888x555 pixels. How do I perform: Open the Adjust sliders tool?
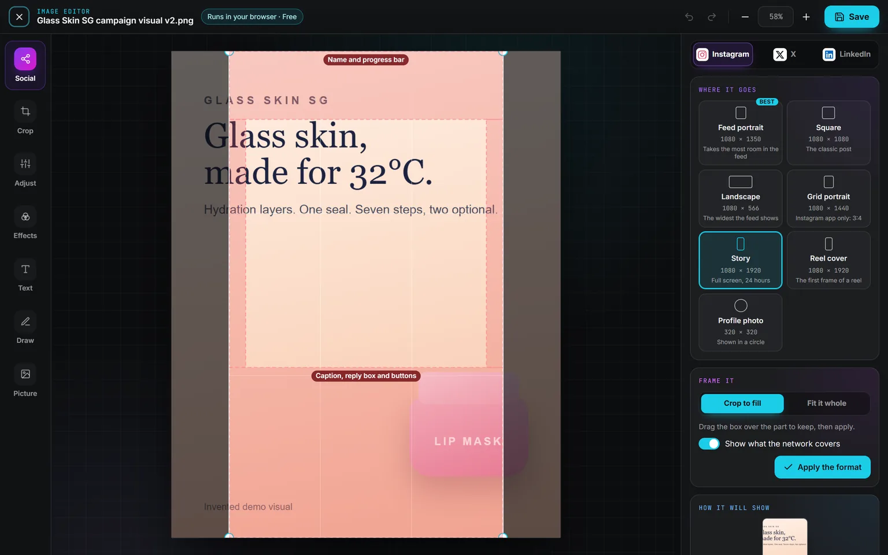pos(25,171)
